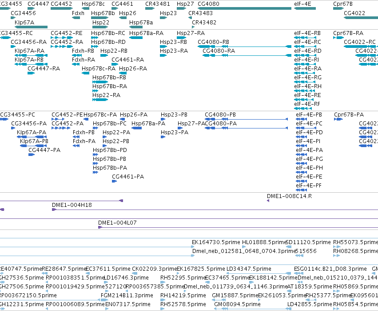Select EST RE28647.5prime

[x=64, y=268]
